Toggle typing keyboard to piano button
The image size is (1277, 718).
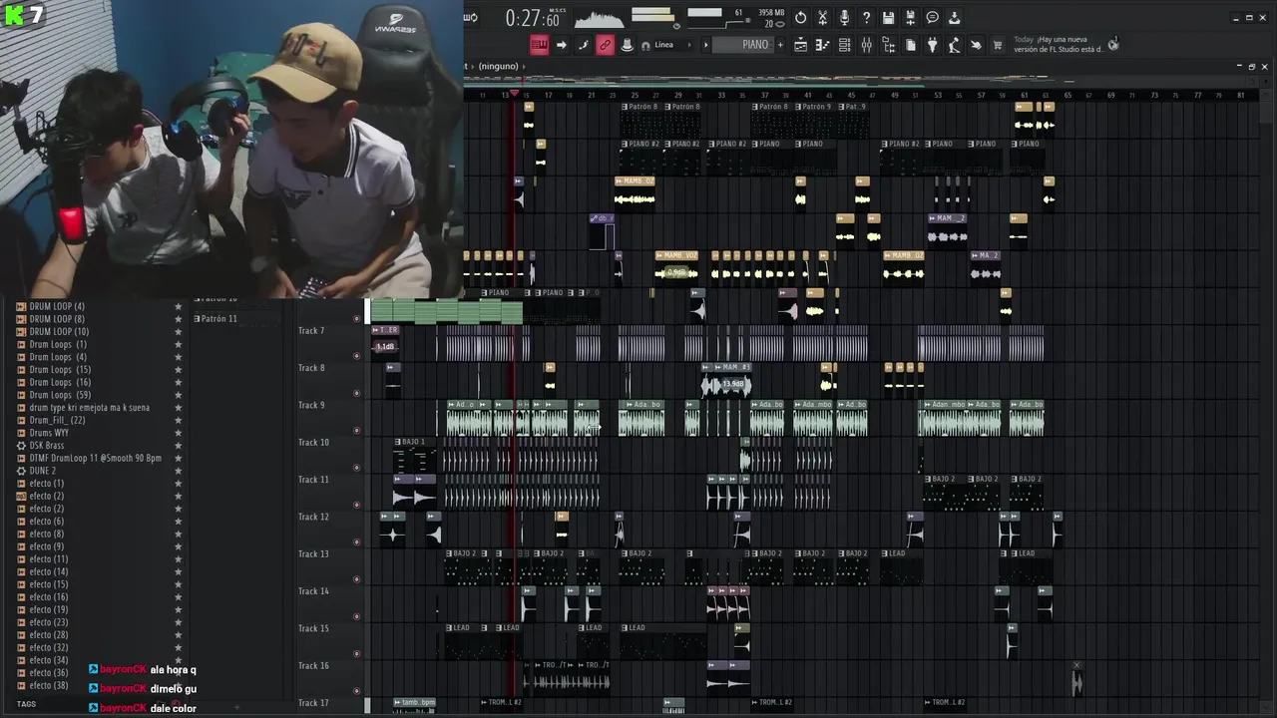tap(539, 45)
